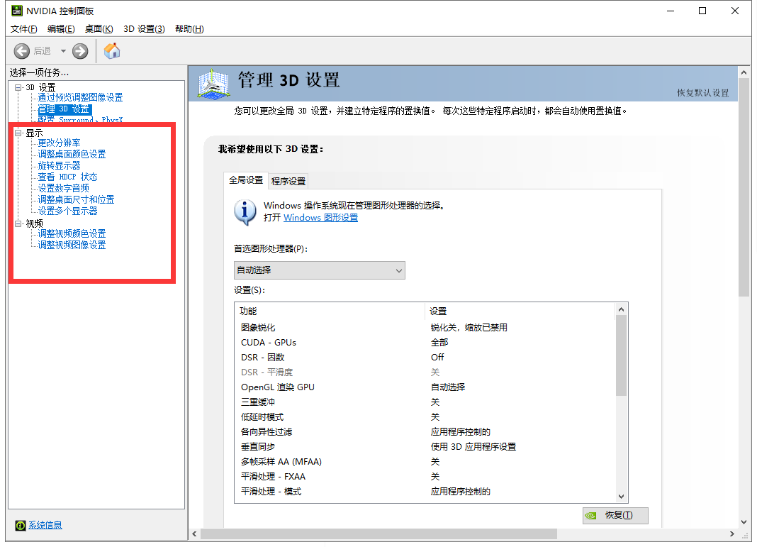The image size is (757, 547).
Task: Open 设置数字音频 task
Action: coord(63,189)
